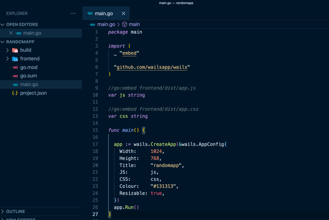Click the app.Run() call
Viewport: 329px width, 220px height.
(x=126, y=207)
